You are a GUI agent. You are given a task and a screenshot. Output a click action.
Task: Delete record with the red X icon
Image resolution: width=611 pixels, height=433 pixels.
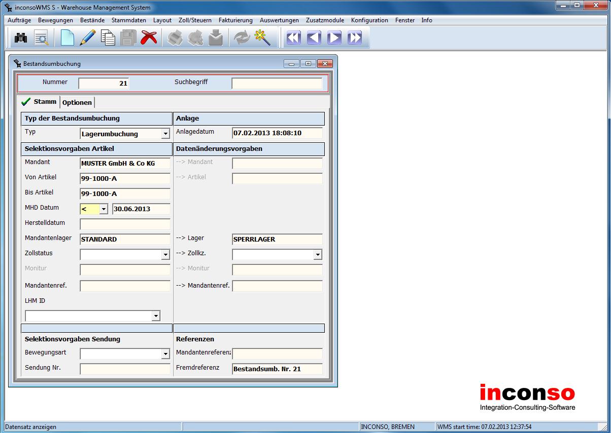point(149,38)
